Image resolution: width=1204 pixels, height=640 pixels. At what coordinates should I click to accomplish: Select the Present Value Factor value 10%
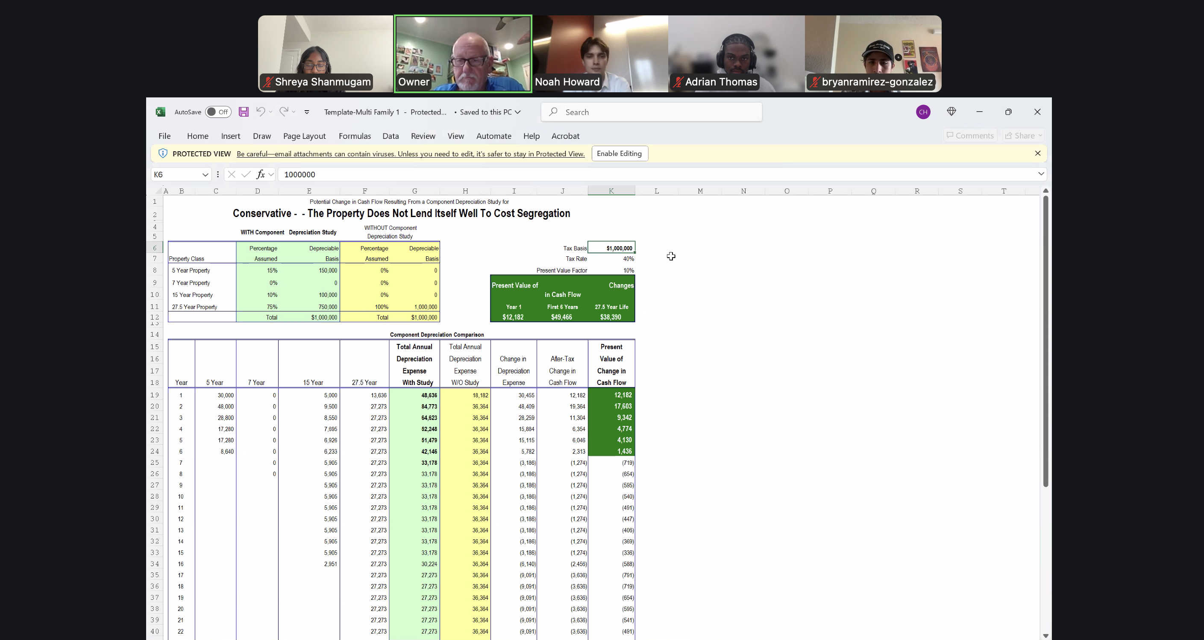(x=611, y=271)
